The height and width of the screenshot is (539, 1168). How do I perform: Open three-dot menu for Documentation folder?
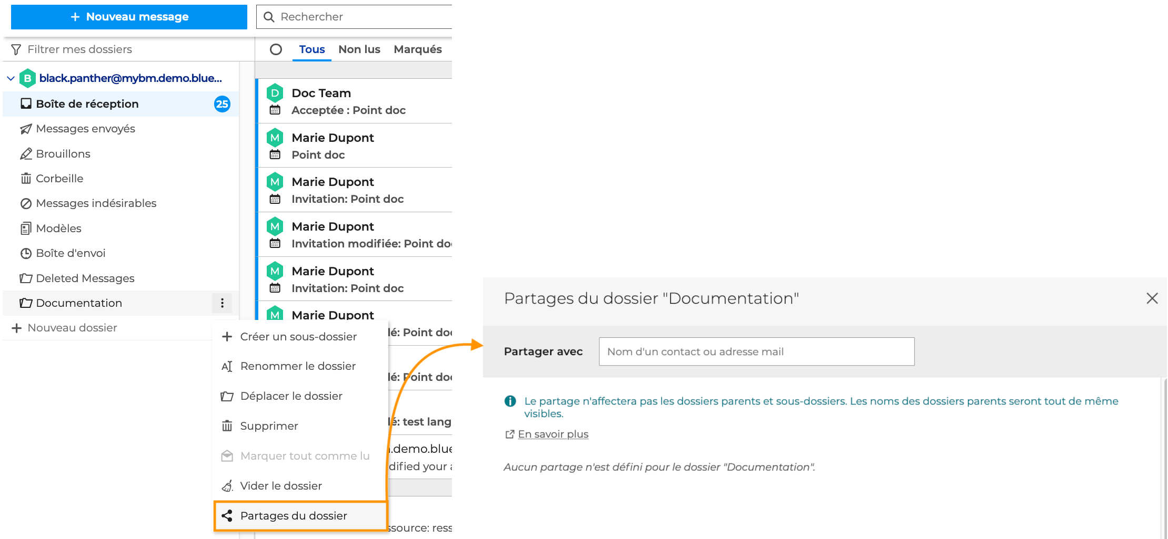pos(222,303)
